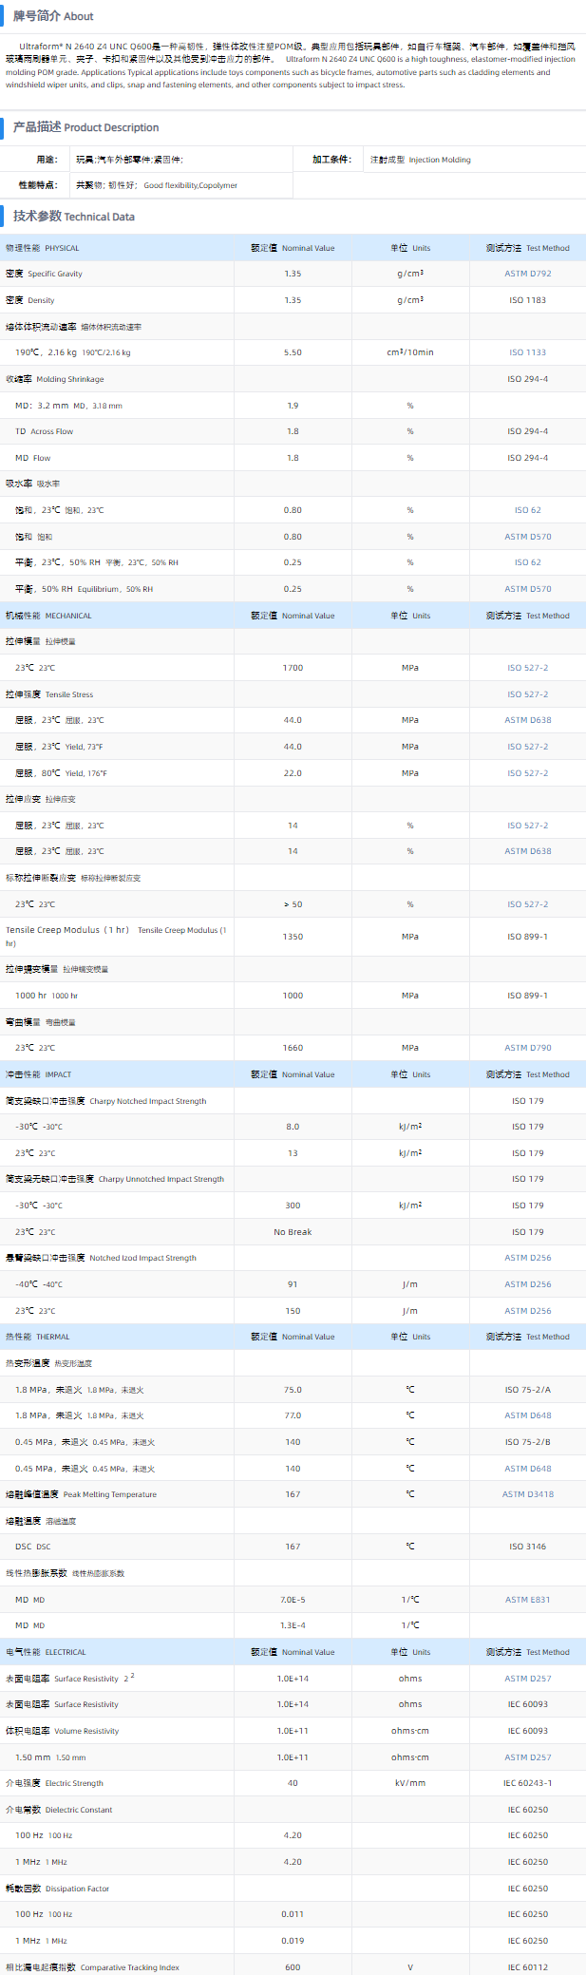
Task: Click the 冲击性能 IMPACT section header
Action: point(39,1074)
